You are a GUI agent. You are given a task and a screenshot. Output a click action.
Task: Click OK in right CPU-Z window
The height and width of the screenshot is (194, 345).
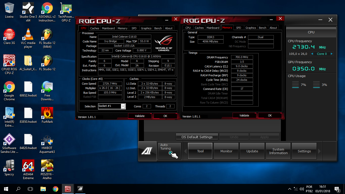point(270,115)
